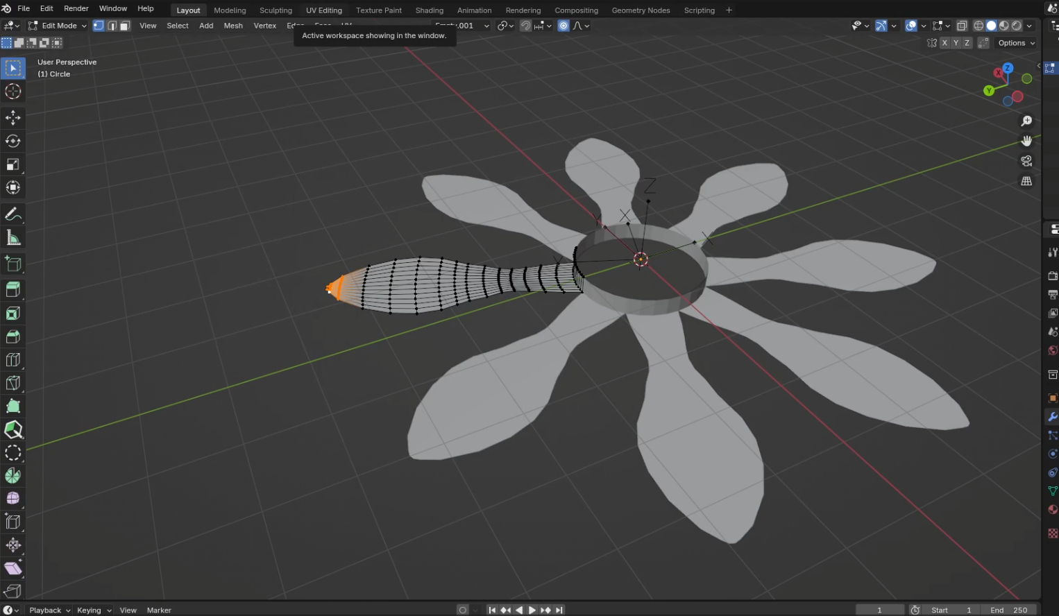Screen dimensions: 1059x616
Task: Toggle auto merge vertices
Action: (x=983, y=43)
